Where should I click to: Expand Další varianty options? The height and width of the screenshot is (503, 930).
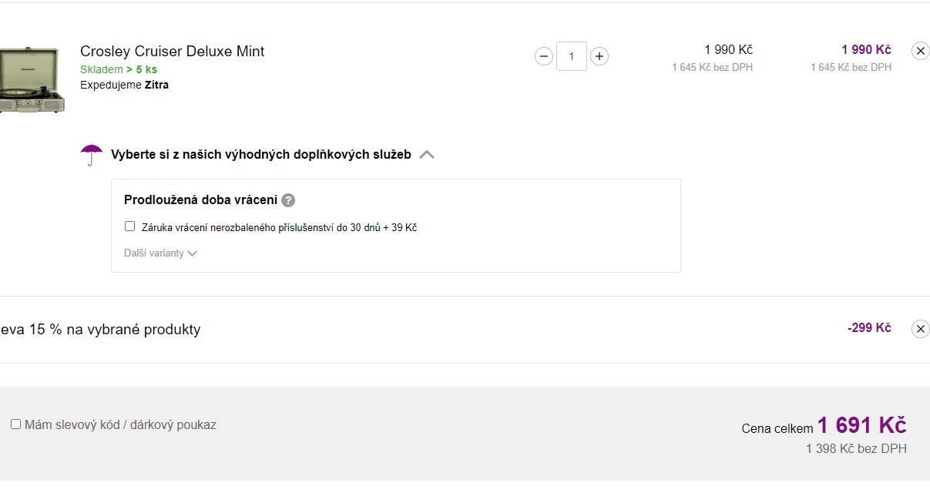pos(160,253)
